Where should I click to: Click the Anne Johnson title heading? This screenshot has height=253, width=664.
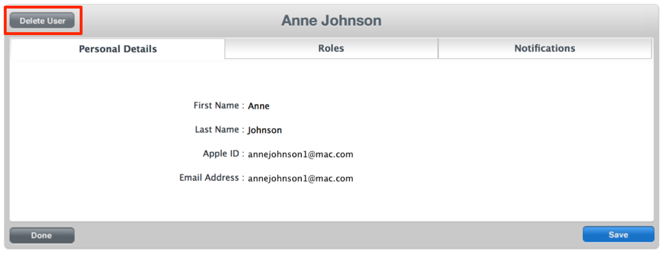[x=331, y=21]
